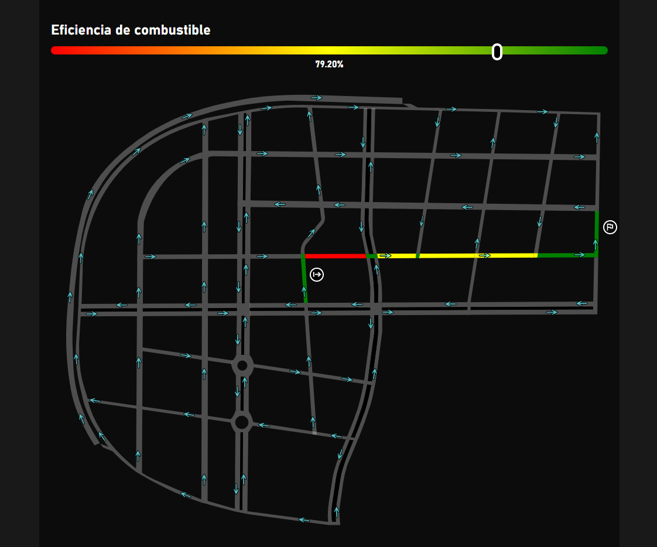
Task: Click the lower roundabout on the map
Action: coord(241,422)
